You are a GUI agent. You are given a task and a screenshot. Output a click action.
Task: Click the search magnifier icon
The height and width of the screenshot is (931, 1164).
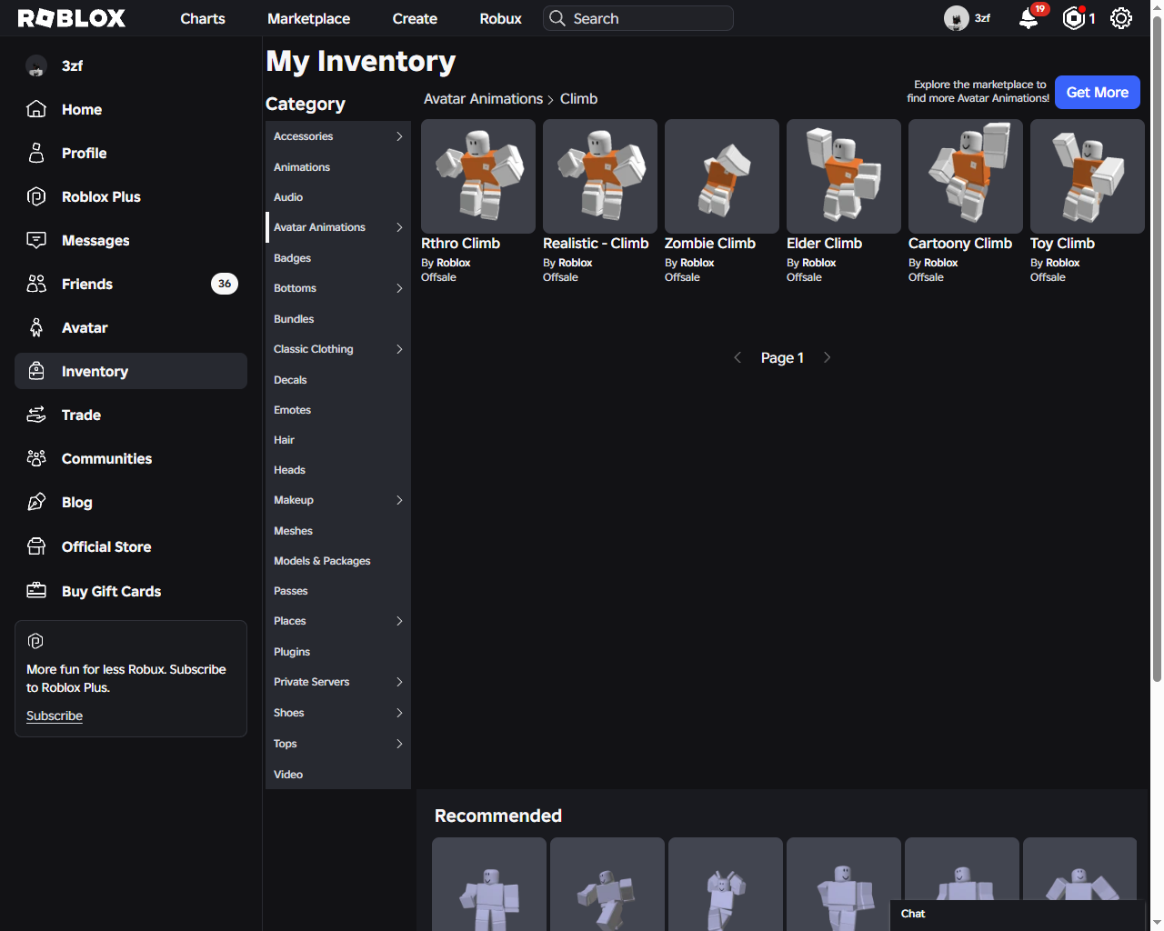[557, 18]
